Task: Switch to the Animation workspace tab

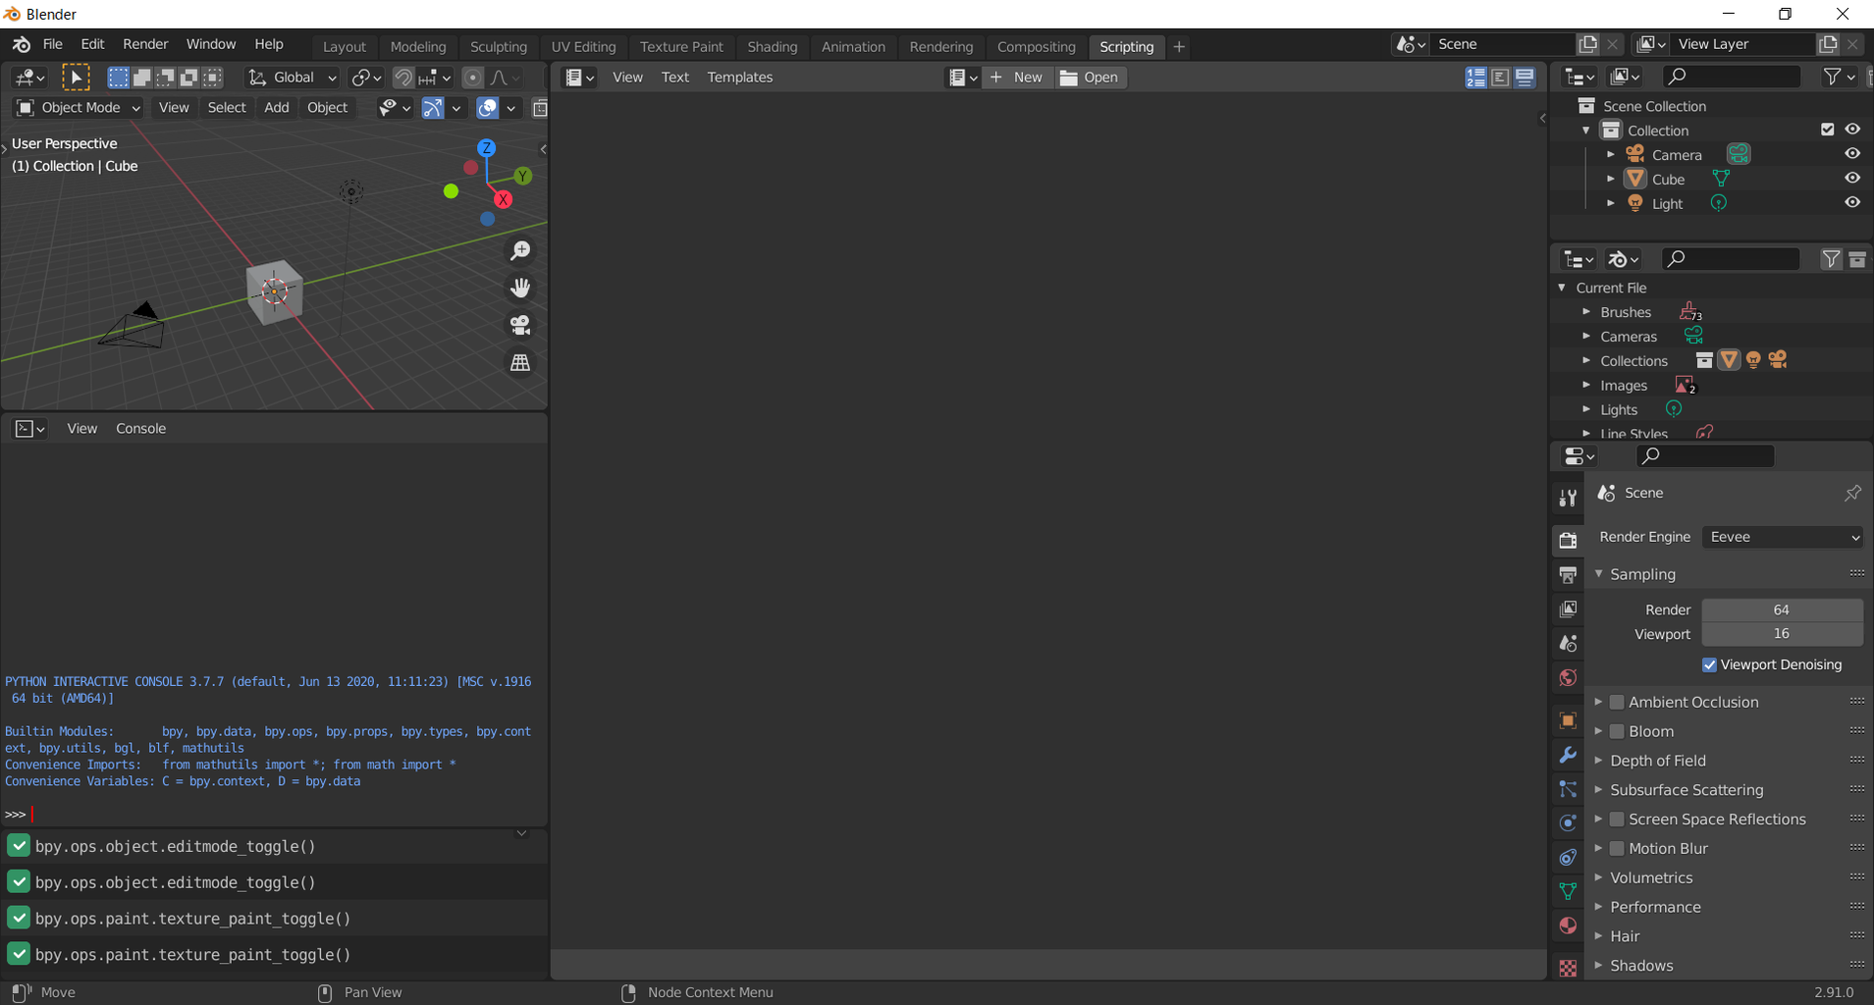Action: (853, 47)
